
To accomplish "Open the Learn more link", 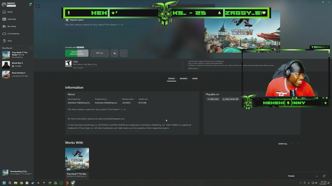I will coord(193,68).
